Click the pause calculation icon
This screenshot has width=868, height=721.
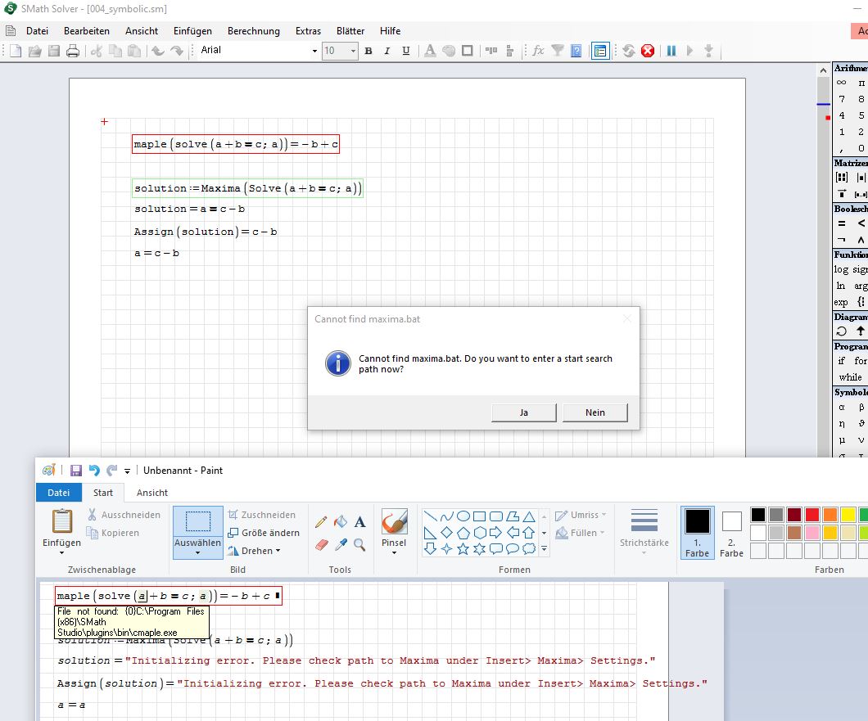(671, 51)
